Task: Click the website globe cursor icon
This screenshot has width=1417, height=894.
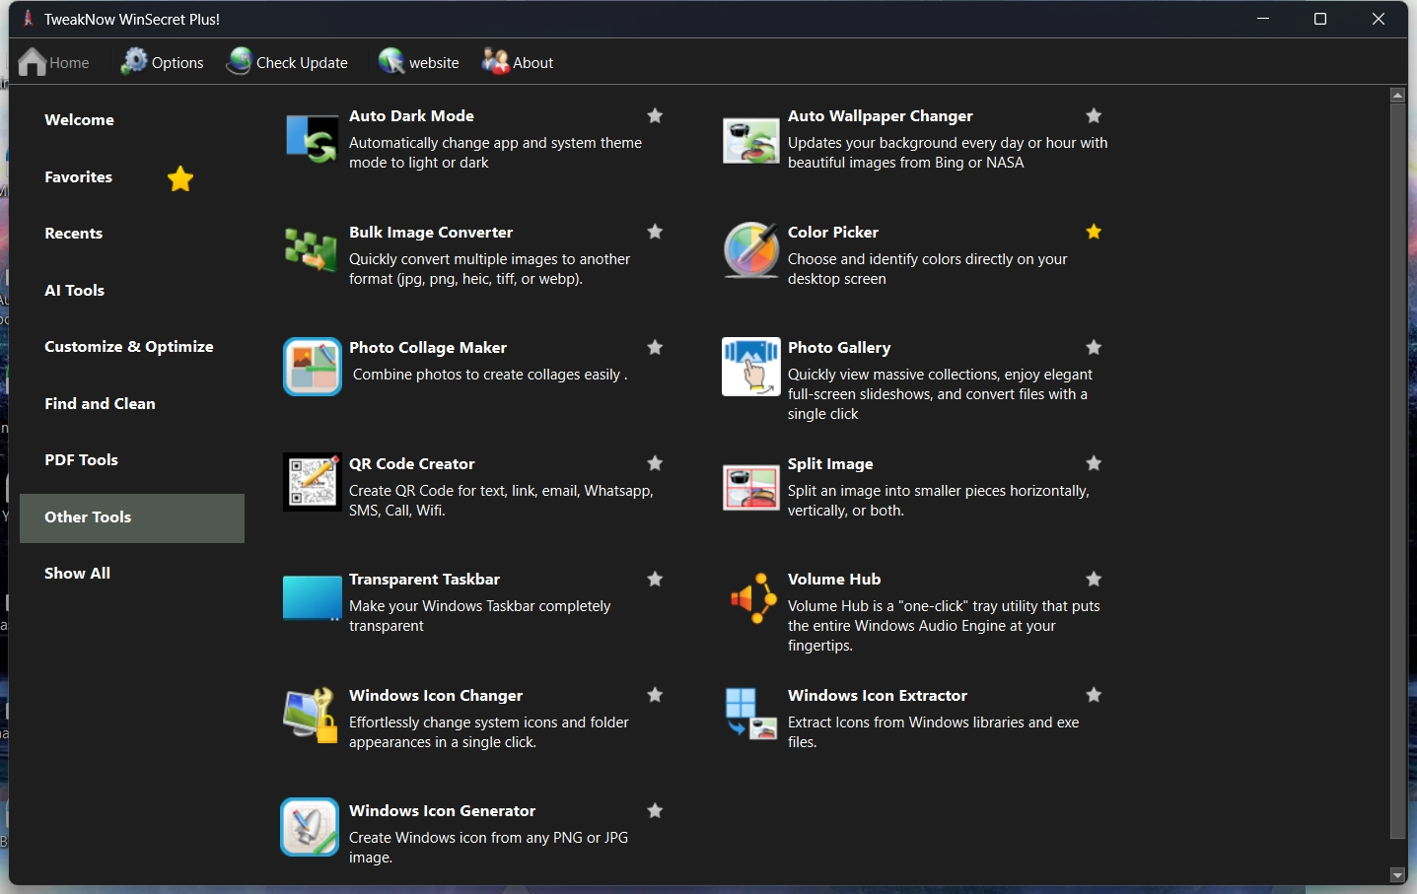Action: [x=391, y=61]
